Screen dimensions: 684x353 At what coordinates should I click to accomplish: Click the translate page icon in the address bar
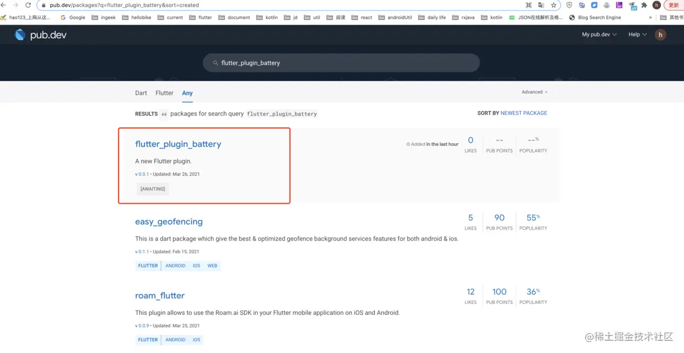tap(541, 5)
